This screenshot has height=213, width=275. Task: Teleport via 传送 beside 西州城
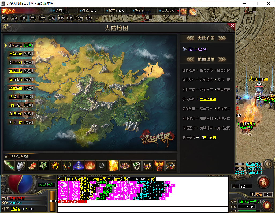(28, 122)
